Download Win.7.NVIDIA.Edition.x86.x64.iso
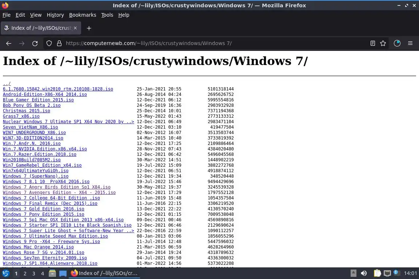This screenshot has width=419, height=279. point(45,149)
